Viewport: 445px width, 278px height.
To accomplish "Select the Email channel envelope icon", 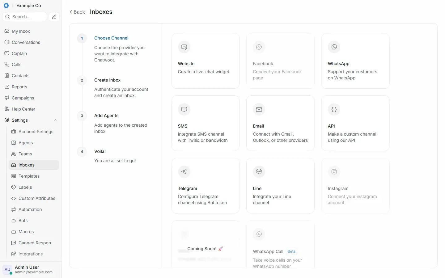I will pyautogui.click(x=259, y=109).
